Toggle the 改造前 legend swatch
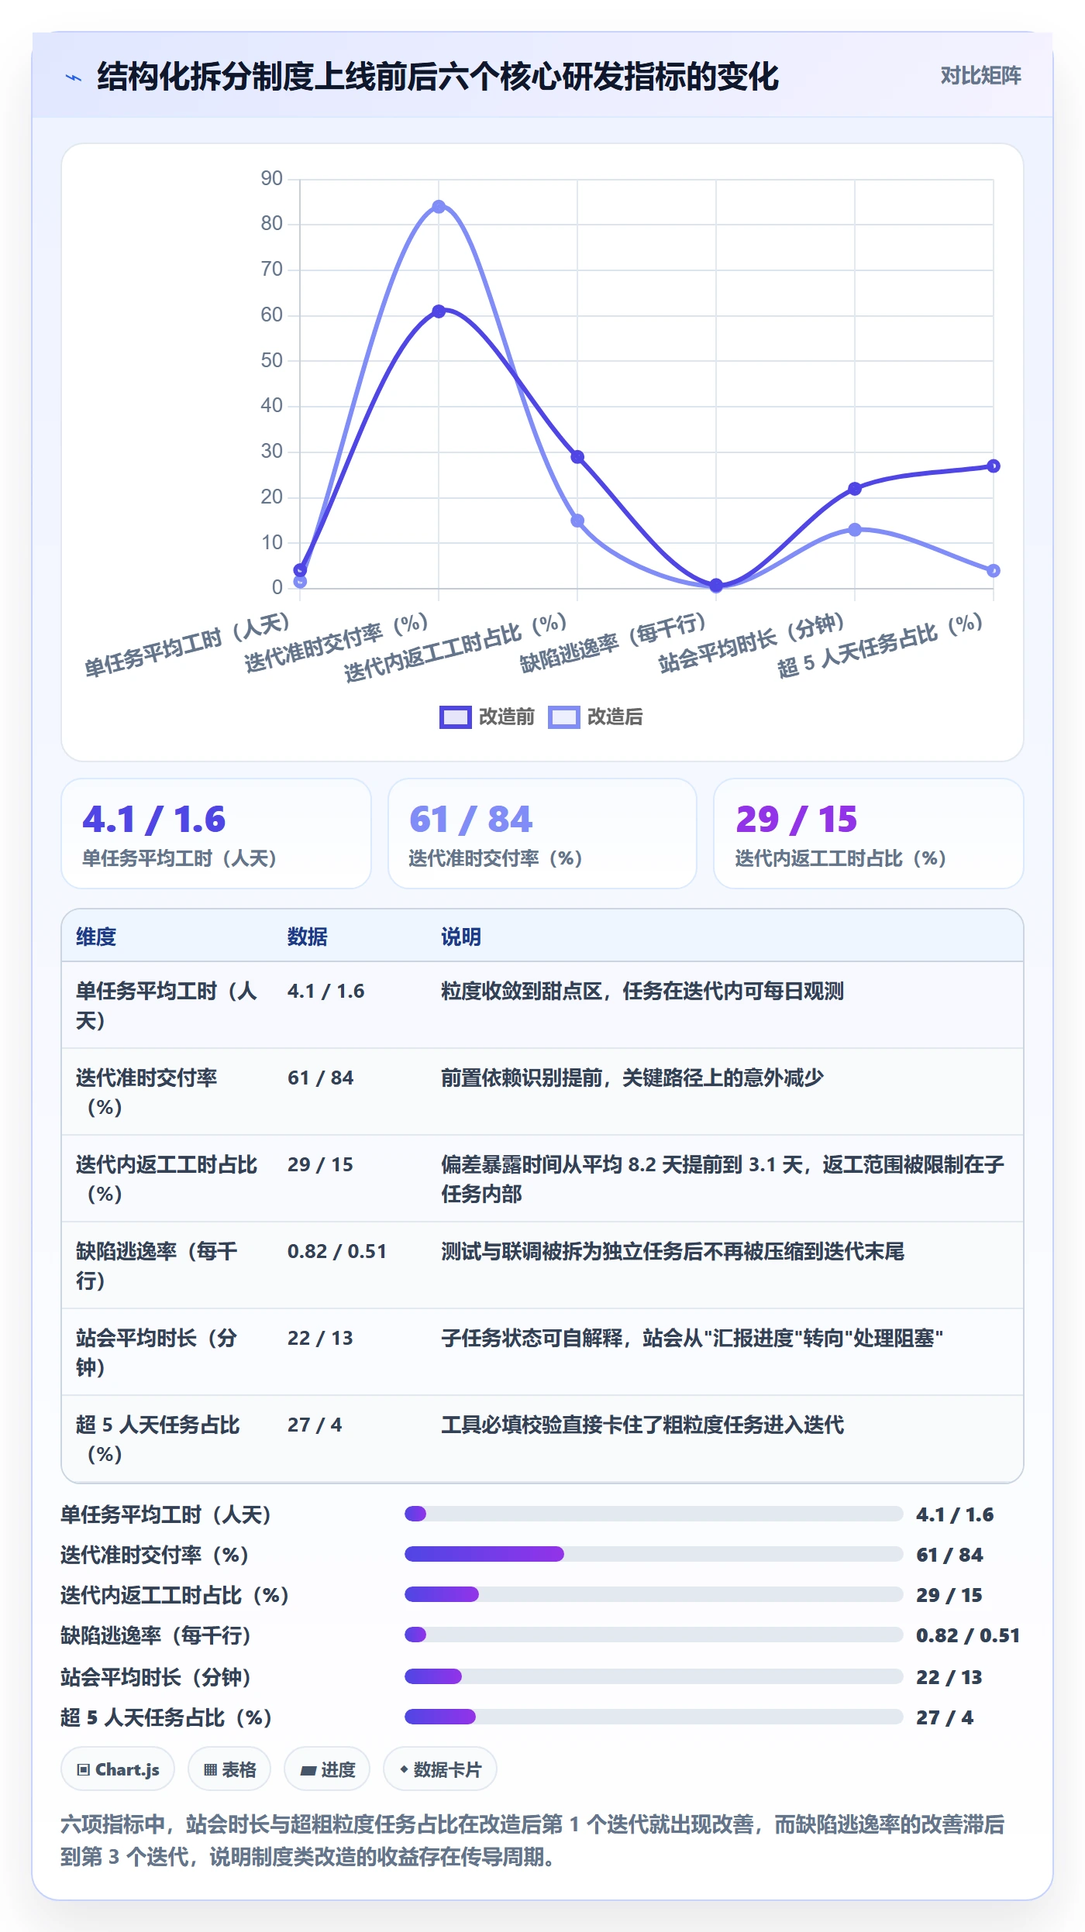Image resolution: width=1085 pixels, height=1932 pixels. click(455, 717)
